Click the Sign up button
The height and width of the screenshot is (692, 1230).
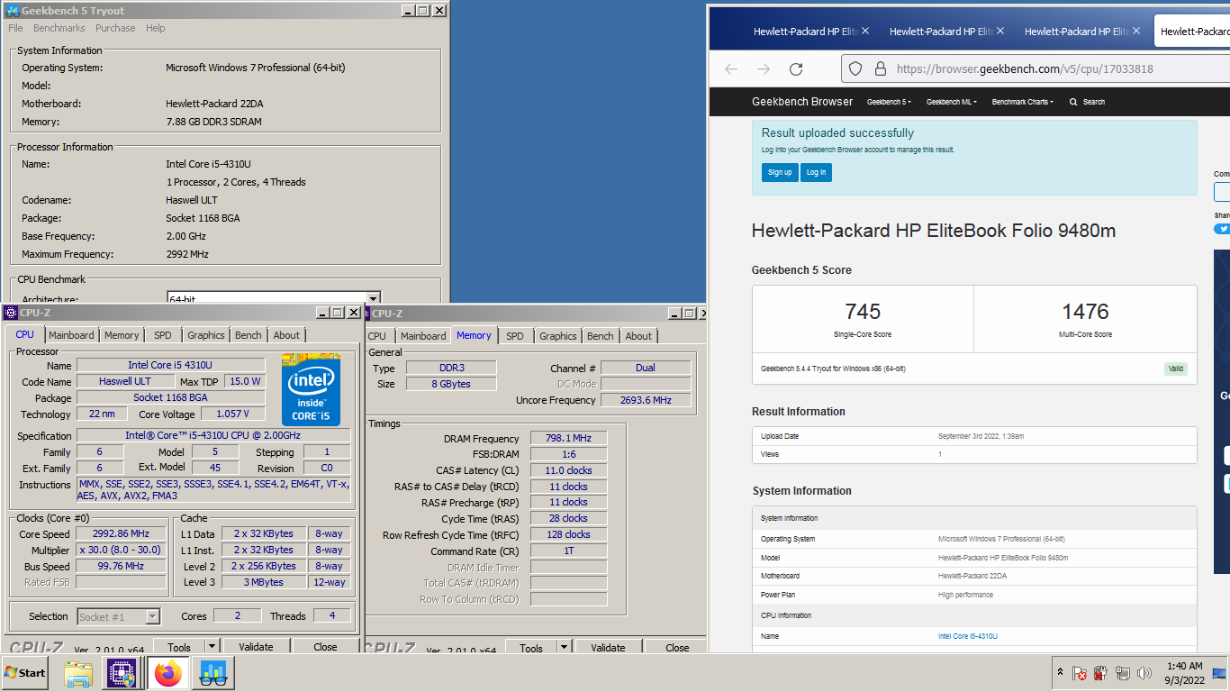click(780, 172)
